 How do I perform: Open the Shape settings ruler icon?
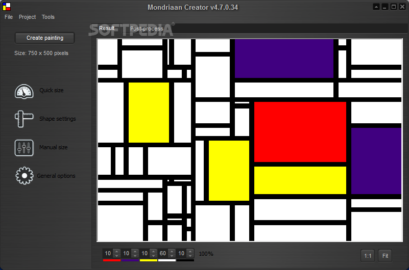pos(24,119)
